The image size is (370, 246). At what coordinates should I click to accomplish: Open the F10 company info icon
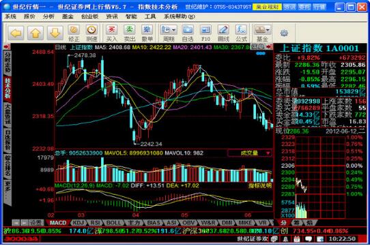[x=205, y=33]
